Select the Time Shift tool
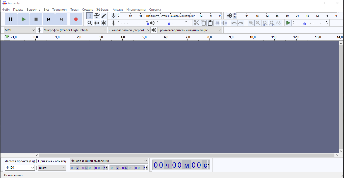This screenshot has width=344, height=178. point(97,23)
